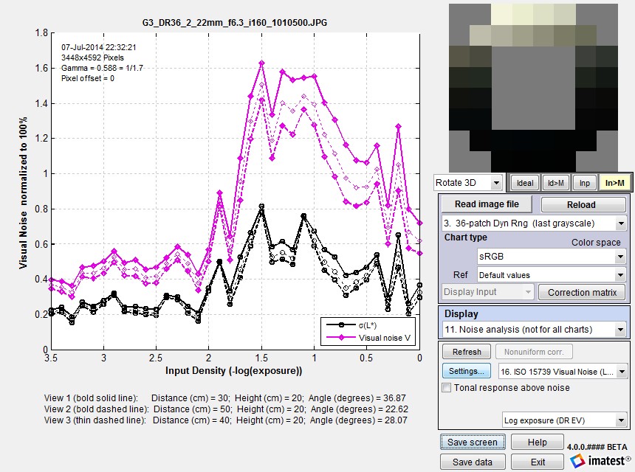Toggle the Inp view button
635x472 pixels.
click(584, 183)
